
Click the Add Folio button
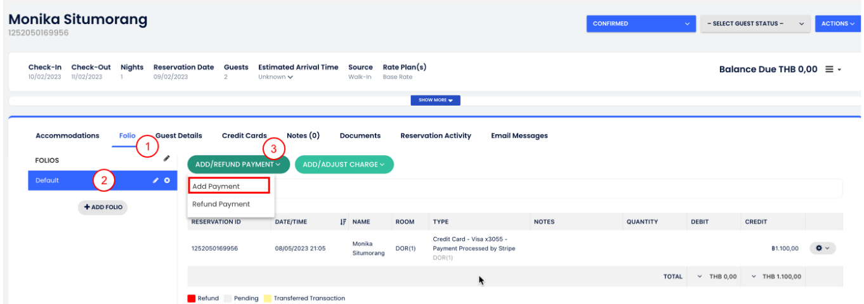pyautogui.click(x=103, y=207)
